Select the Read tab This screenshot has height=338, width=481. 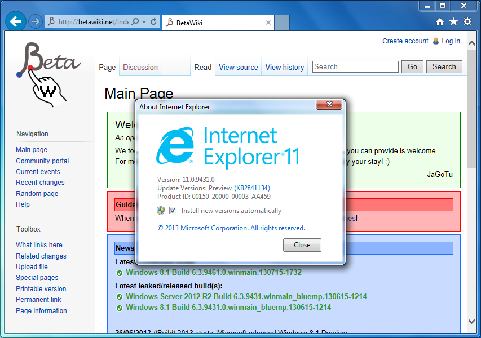(203, 67)
